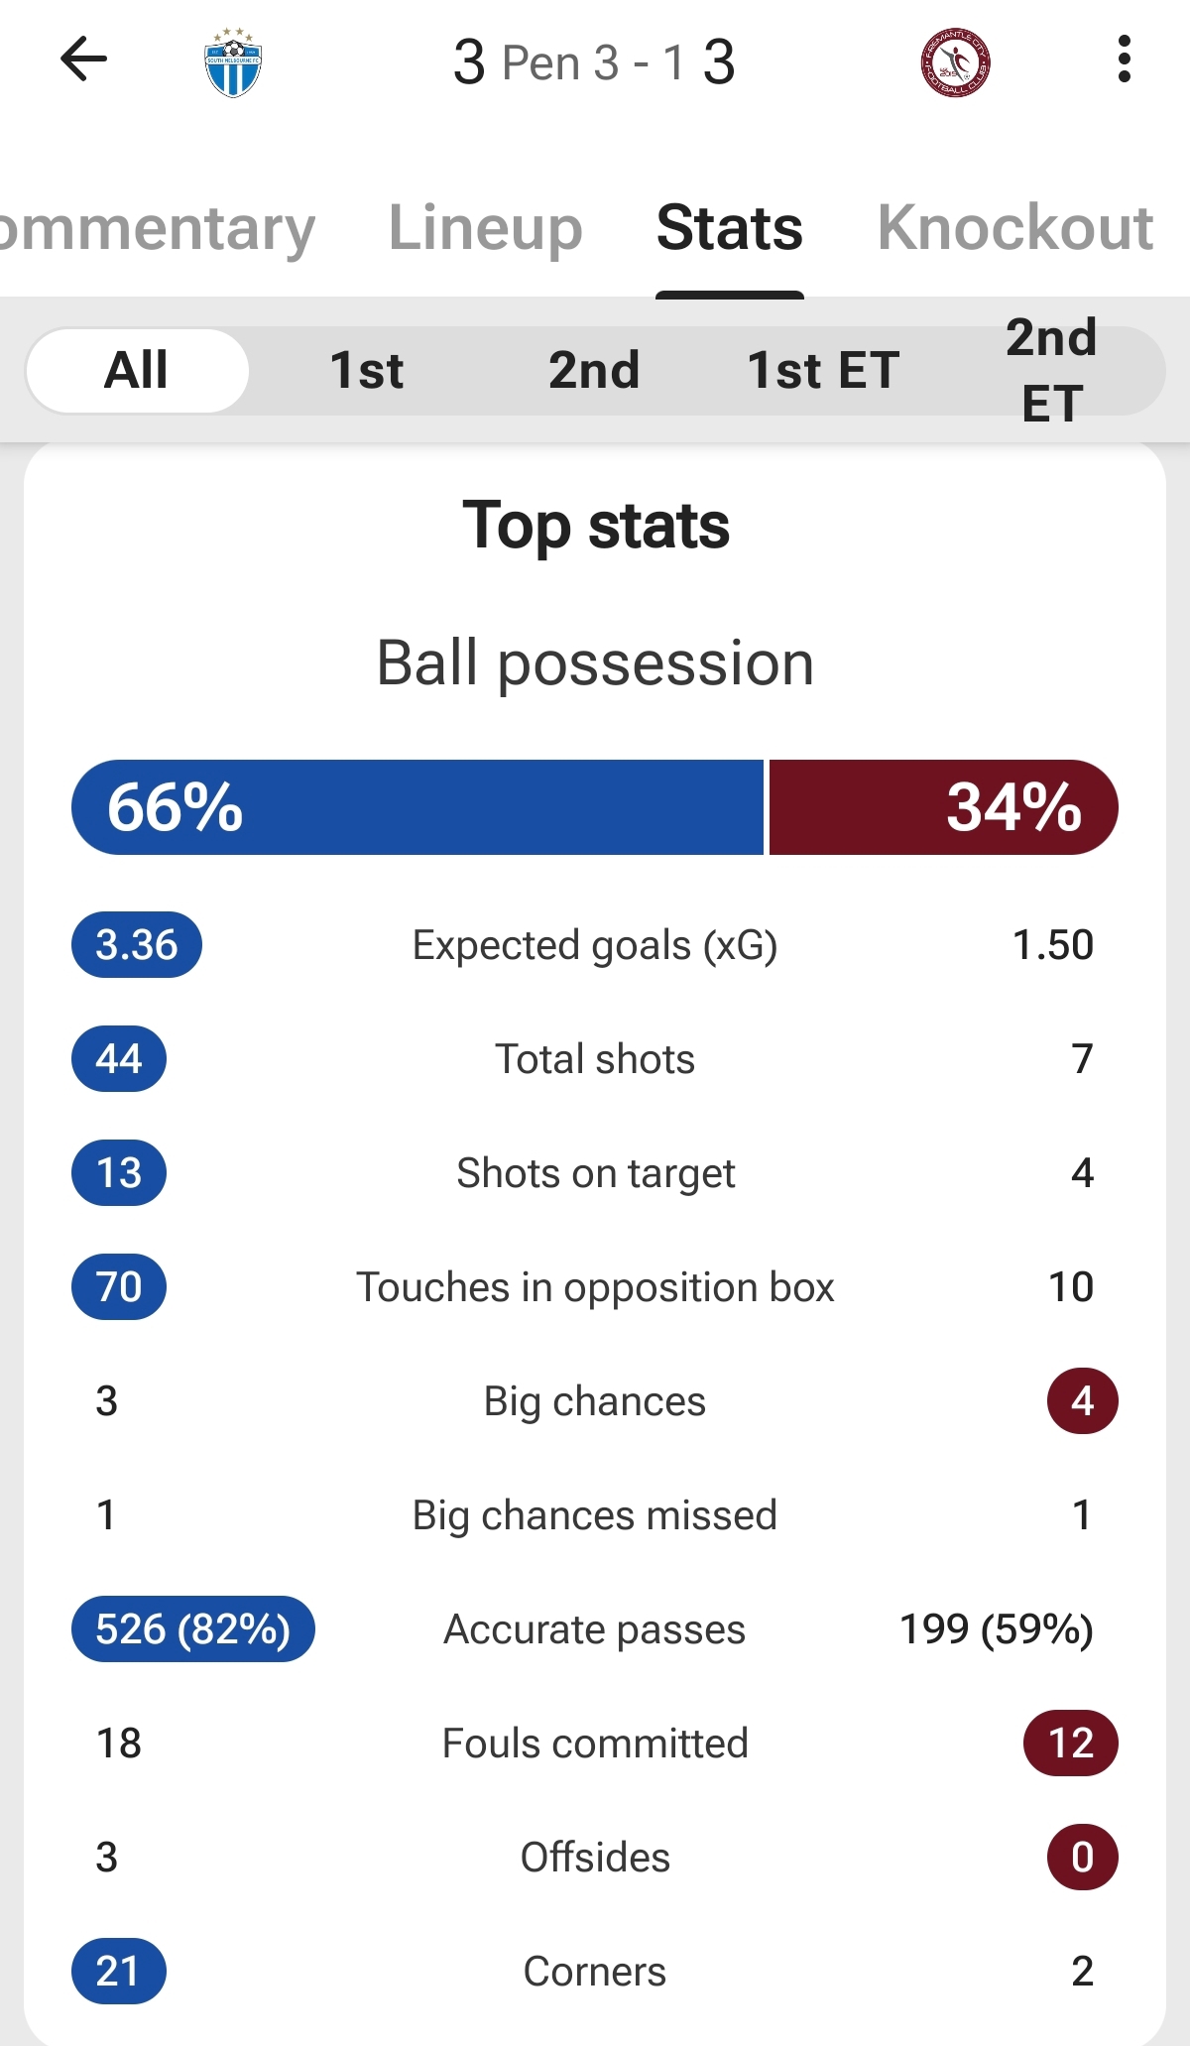The image size is (1190, 2046).
Task: Open Fremantle City club crest
Action: pyautogui.click(x=955, y=61)
